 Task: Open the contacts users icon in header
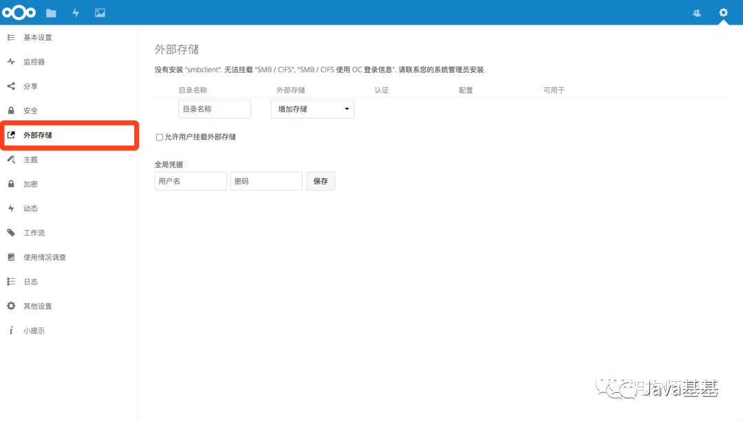tap(696, 13)
